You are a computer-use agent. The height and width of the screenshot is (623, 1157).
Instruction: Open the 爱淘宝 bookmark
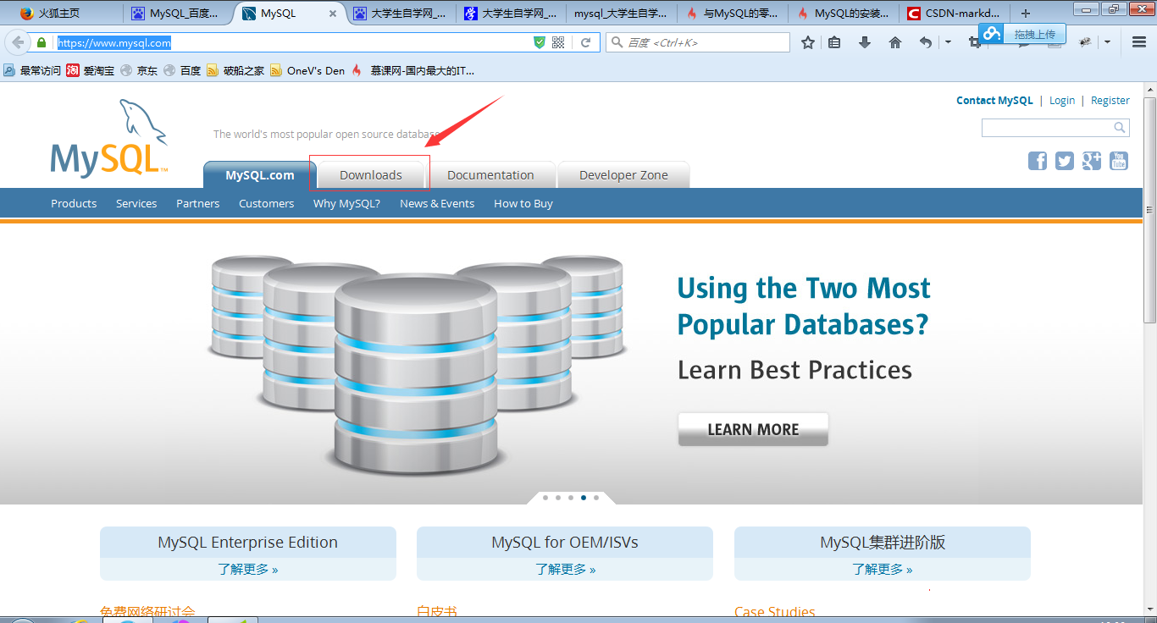91,71
